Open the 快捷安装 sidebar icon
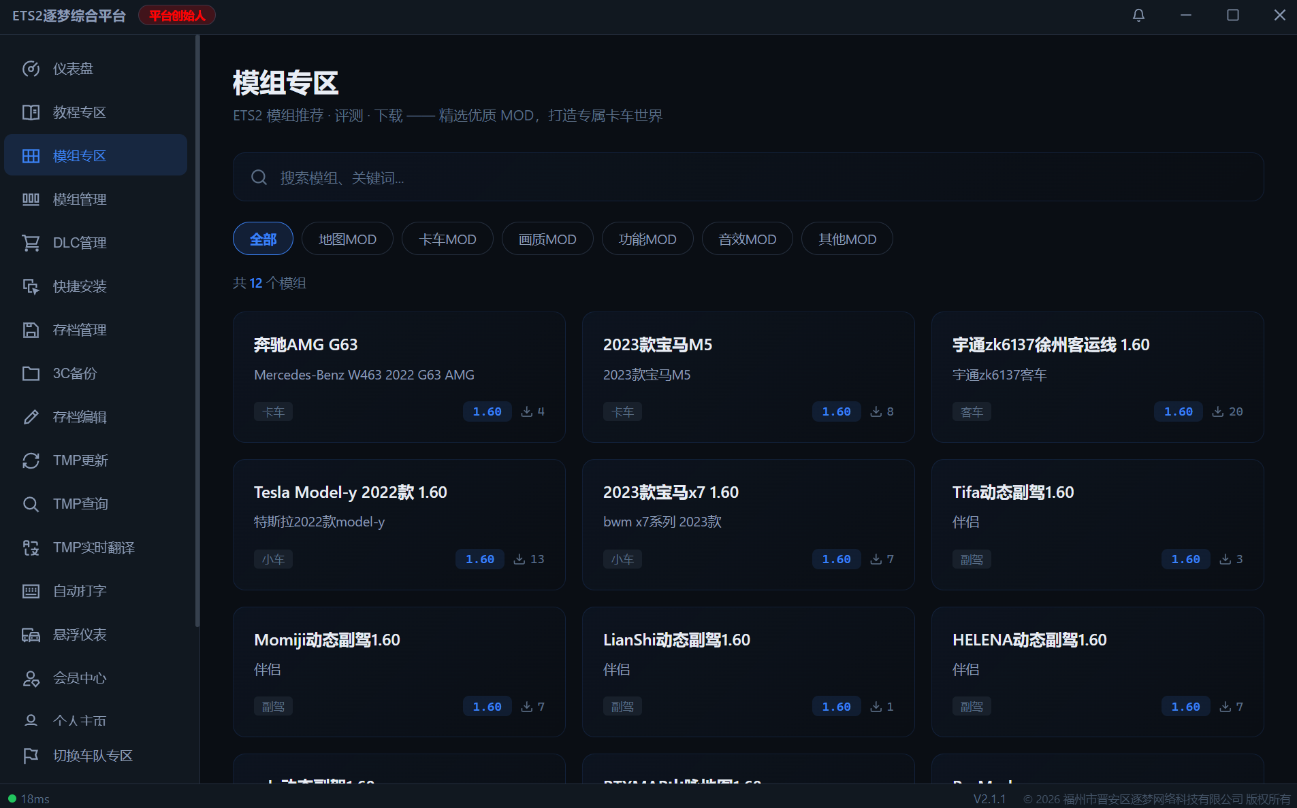Viewport: 1297px width, 808px height. pyautogui.click(x=31, y=286)
